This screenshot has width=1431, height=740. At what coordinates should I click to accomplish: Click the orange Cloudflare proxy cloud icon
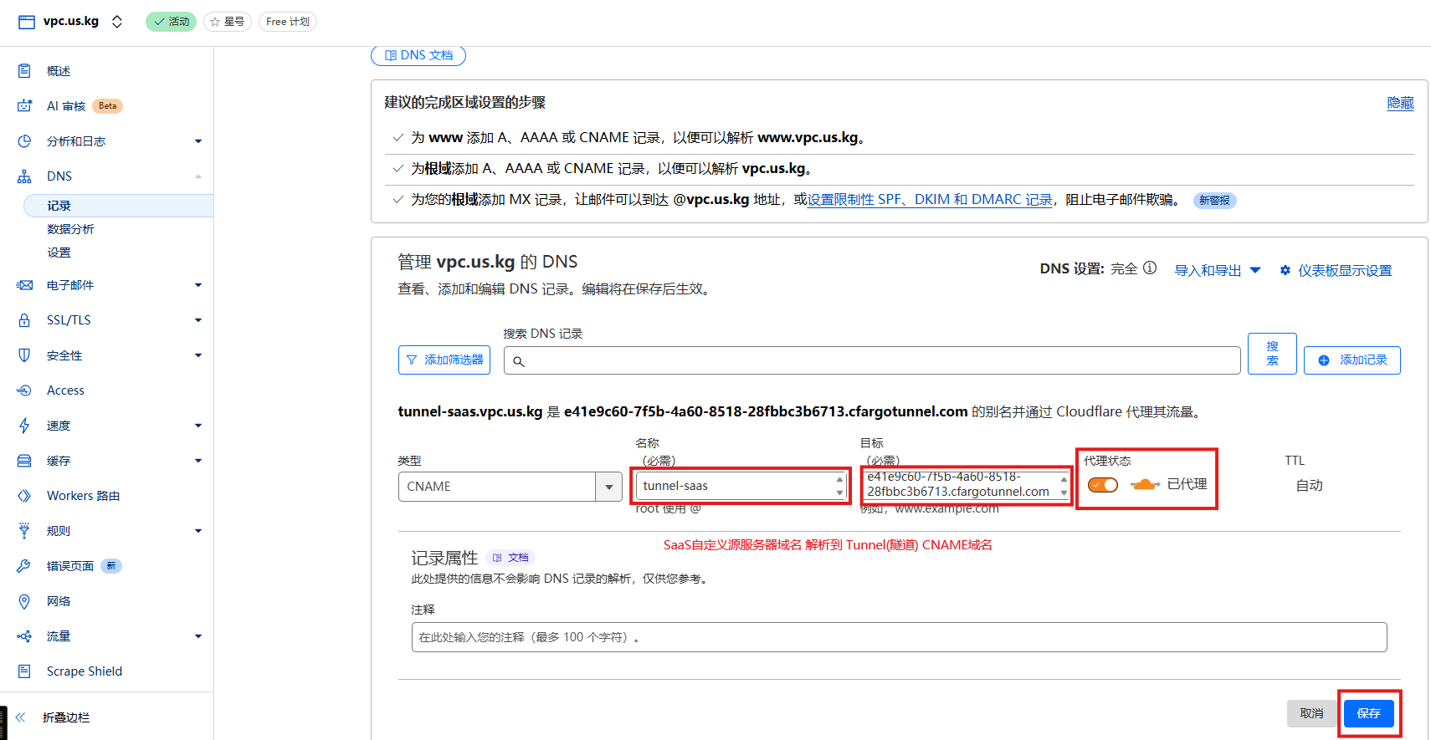(1145, 485)
